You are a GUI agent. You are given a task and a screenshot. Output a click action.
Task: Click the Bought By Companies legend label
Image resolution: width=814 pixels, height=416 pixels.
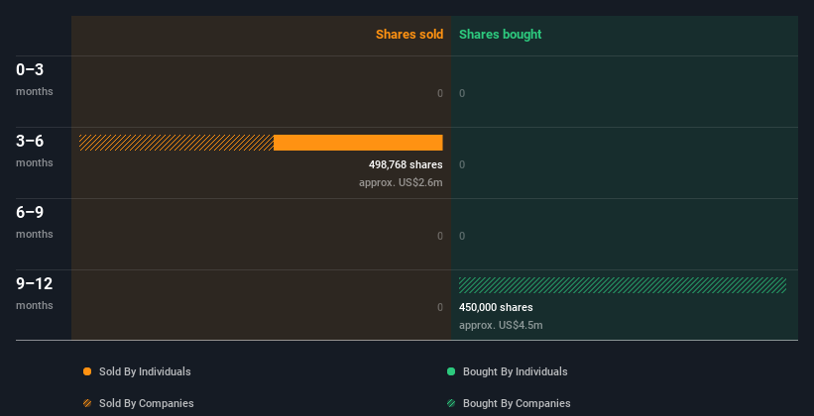tap(517, 403)
